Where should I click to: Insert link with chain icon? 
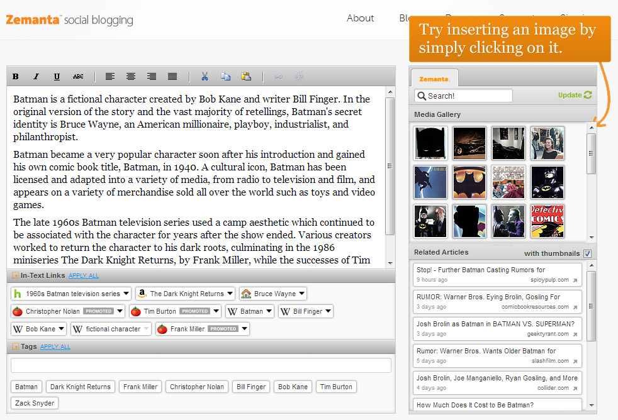[278, 76]
